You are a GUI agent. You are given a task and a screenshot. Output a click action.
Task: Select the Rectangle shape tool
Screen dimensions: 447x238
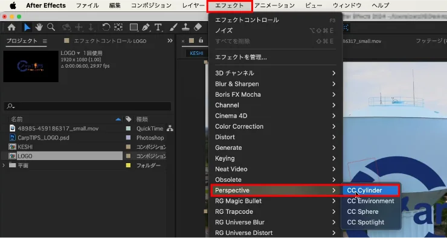pyautogui.click(x=133, y=27)
